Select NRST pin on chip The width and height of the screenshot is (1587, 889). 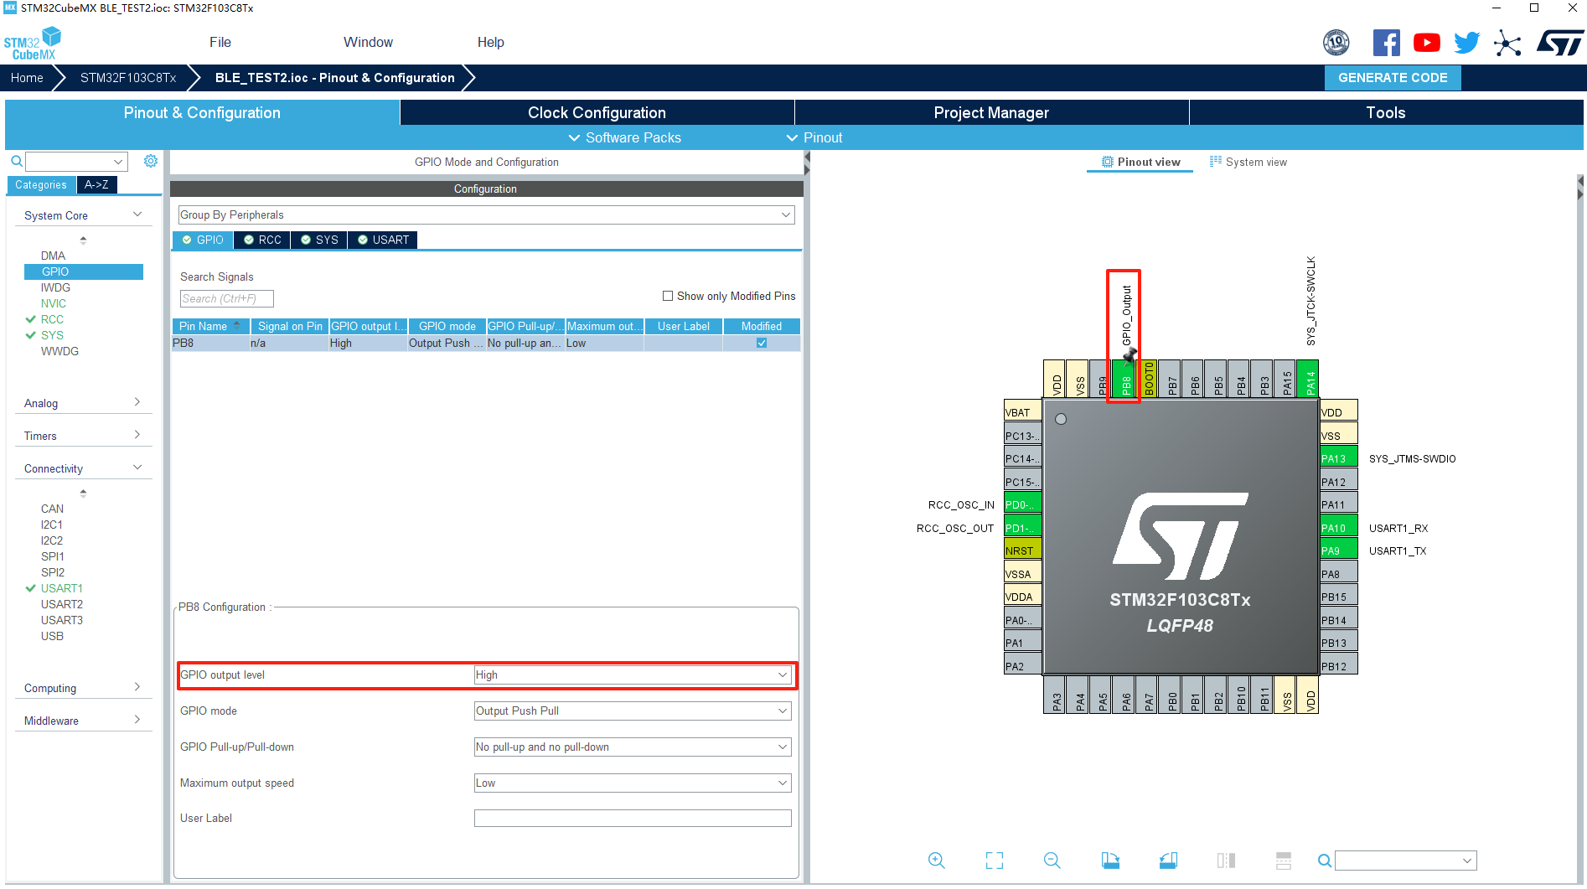[1023, 550]
